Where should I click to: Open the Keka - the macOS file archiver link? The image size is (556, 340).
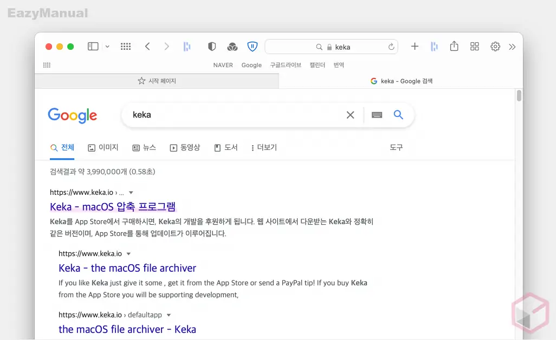[127, 268]
